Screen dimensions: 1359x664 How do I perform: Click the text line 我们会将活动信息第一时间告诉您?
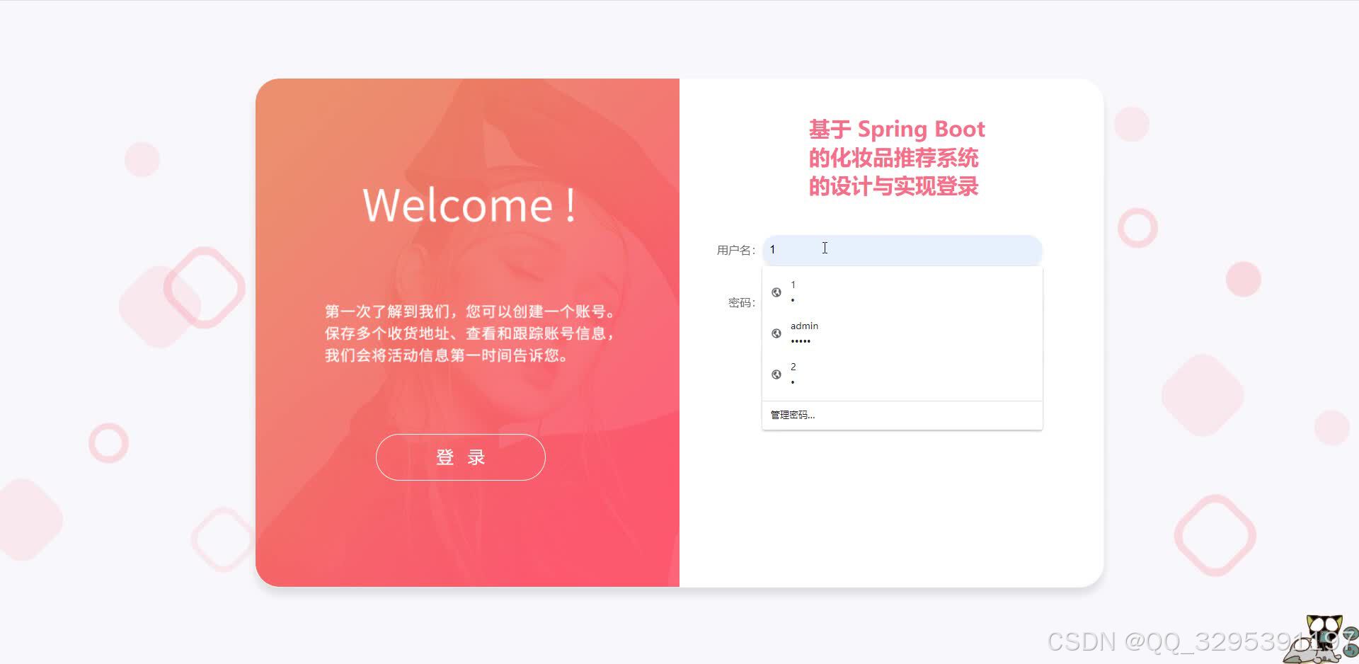[447, 355]
